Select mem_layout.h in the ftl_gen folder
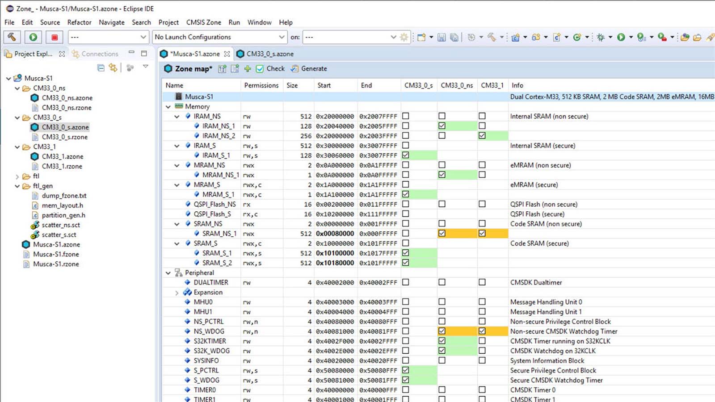 [62, 205]
